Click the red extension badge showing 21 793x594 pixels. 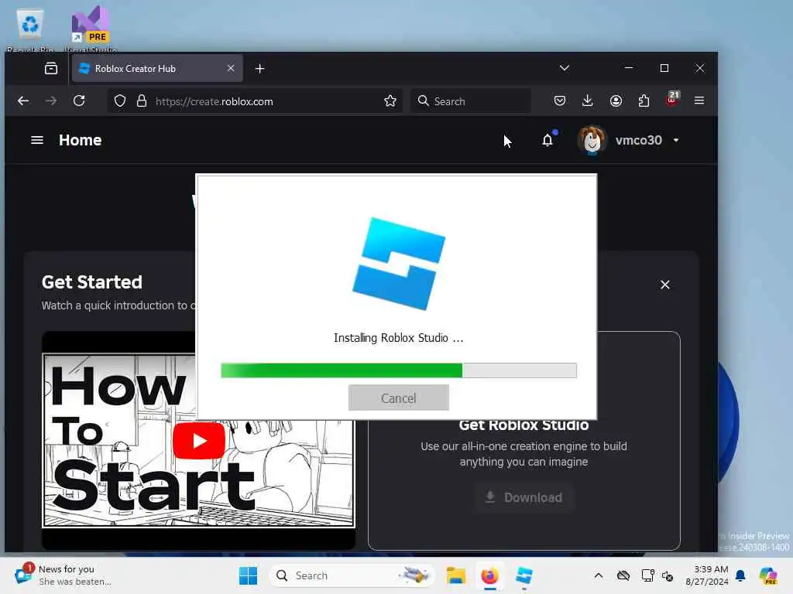pos(673,99)
